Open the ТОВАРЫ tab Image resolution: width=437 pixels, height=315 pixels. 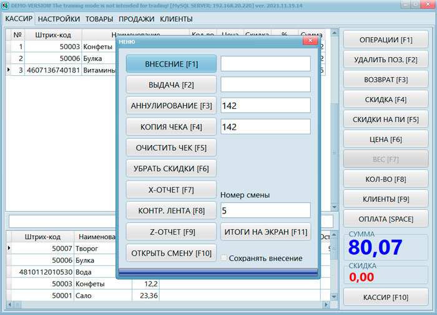[x=99, y=19]
